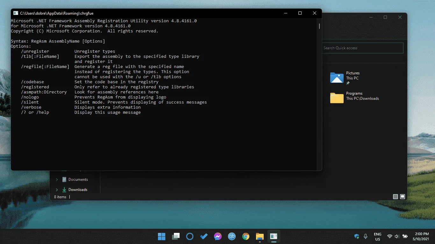
Task: Expand the Downloads tree item in Explorer
Action: tap(57, 190)
